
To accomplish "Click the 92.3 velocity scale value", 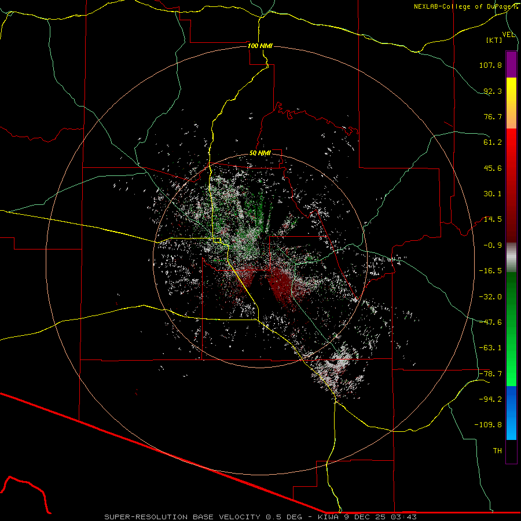I will (493, 91).
